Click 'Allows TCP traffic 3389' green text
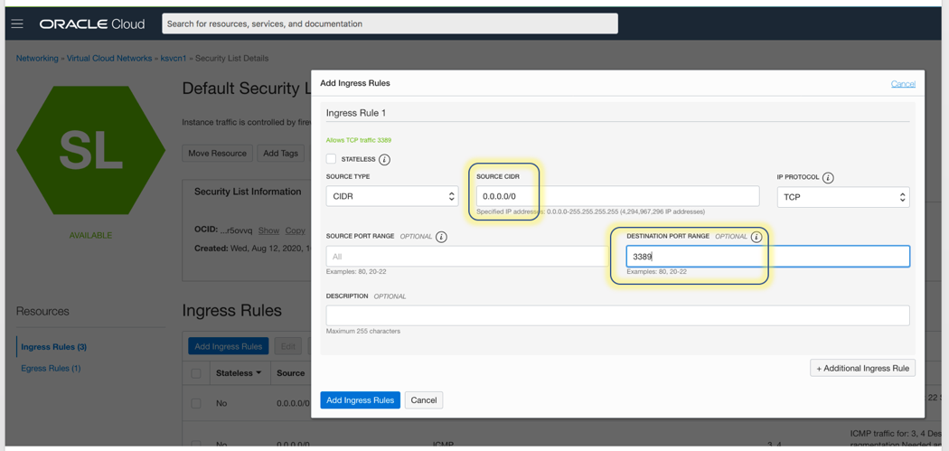 [359, 140]
